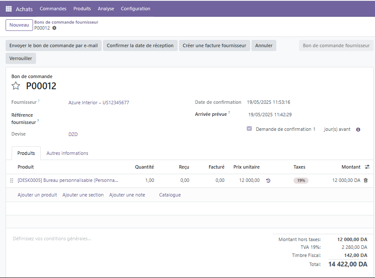This screenshot has height=278, width=375.
Task: Click the Quantité column header
Action: 145,167
